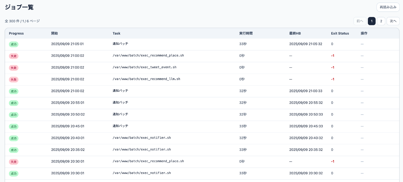The width and height of the screenshot is (403, 182).
Task: Click 失敗 badge of the 20:30:01 exec_recommend_place.sh job
Action: (x=14, y=162)
